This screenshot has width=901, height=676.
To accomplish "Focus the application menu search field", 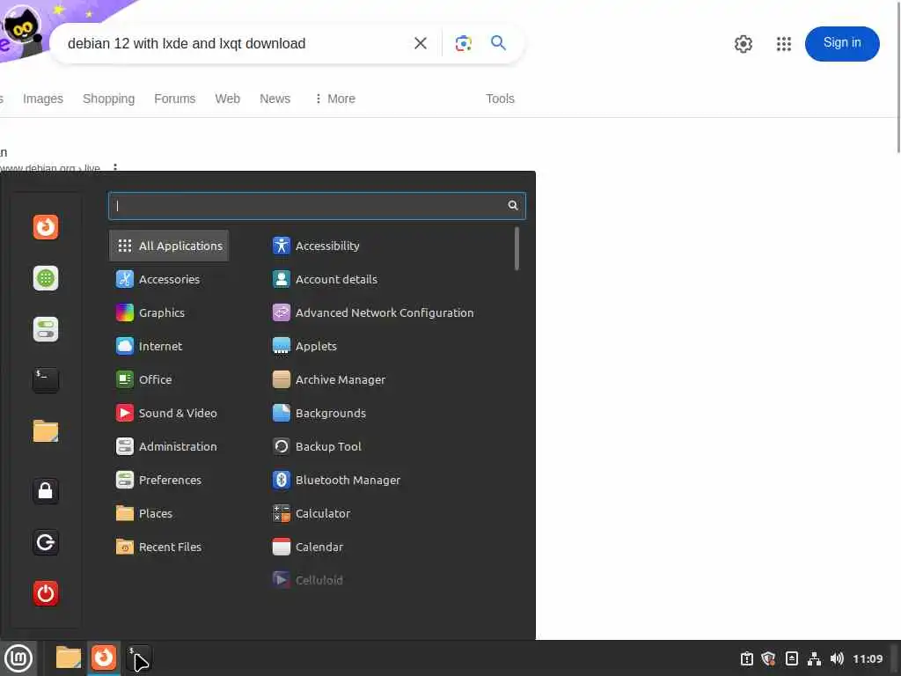I will click(x=317, y=206).
